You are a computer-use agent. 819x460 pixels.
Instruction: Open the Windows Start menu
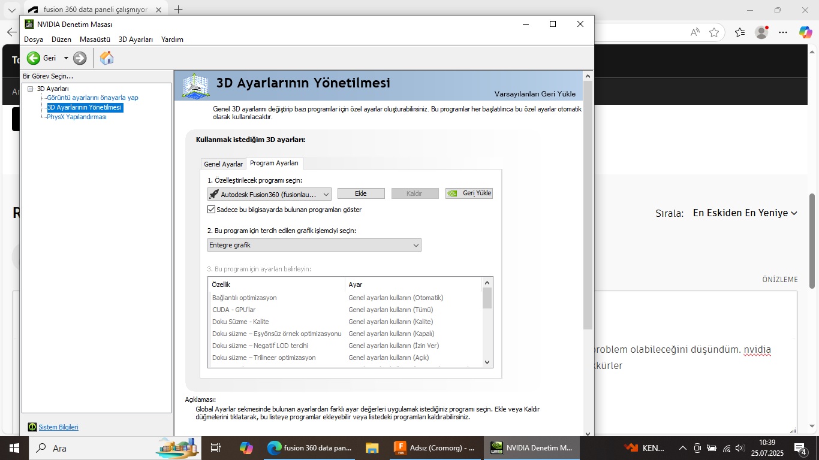13,447
